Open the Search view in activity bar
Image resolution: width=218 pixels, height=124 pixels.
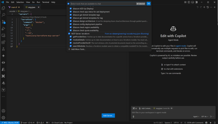tap(3, 15)
